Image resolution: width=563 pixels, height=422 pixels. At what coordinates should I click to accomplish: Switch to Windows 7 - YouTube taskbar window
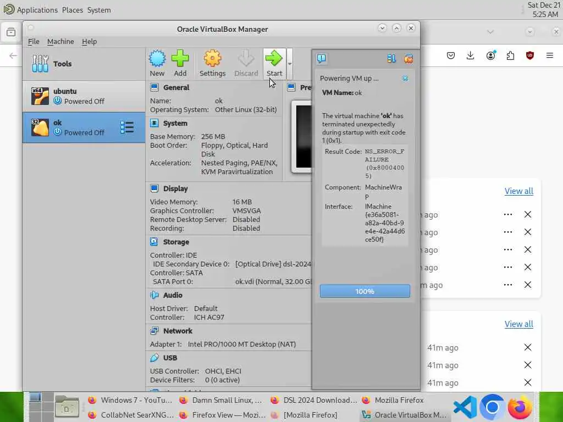(x=130, y=400)
